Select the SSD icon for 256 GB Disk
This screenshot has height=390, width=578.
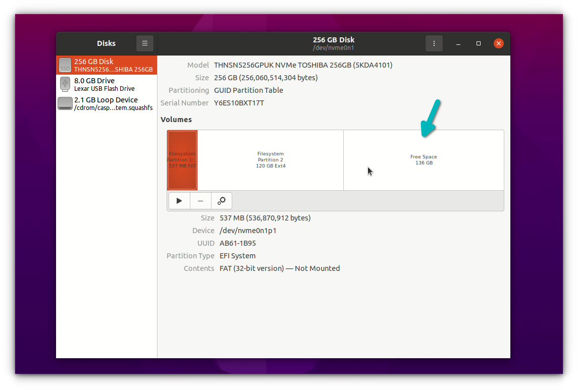64,65
